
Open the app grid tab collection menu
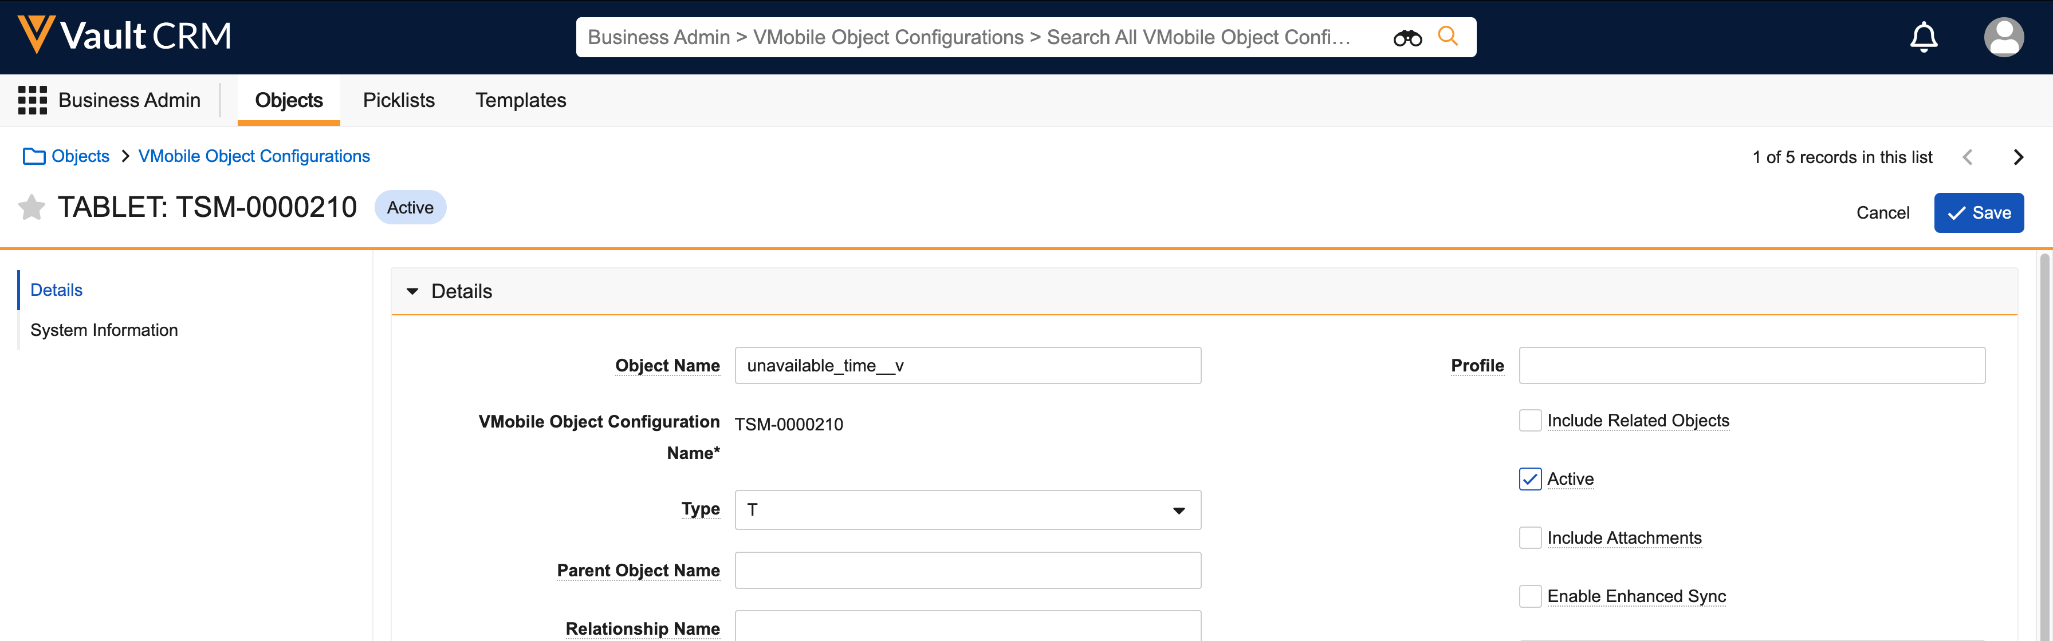33,100
